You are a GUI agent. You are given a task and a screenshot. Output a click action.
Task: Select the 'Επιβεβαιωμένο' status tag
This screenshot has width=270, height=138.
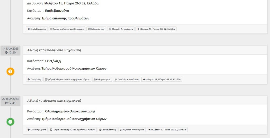click(x=37, y=29)
